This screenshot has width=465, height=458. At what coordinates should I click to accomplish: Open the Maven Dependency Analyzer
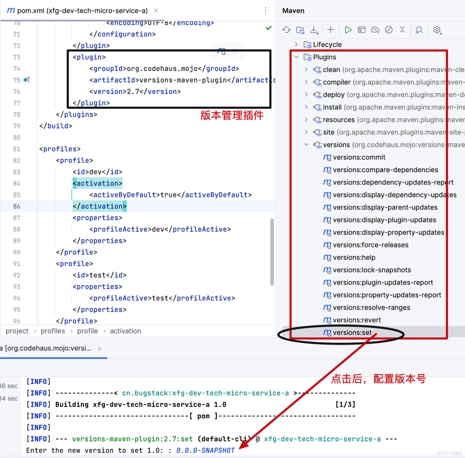point(419,29)
